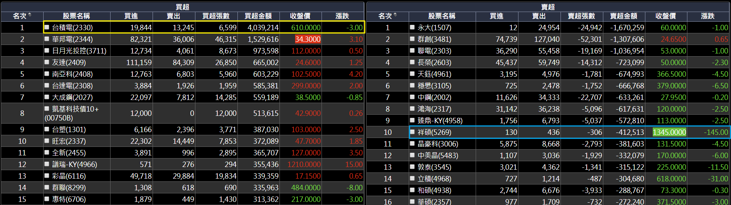
Task: Open stock 中美晶(5483)
Action: pos(438,155)
